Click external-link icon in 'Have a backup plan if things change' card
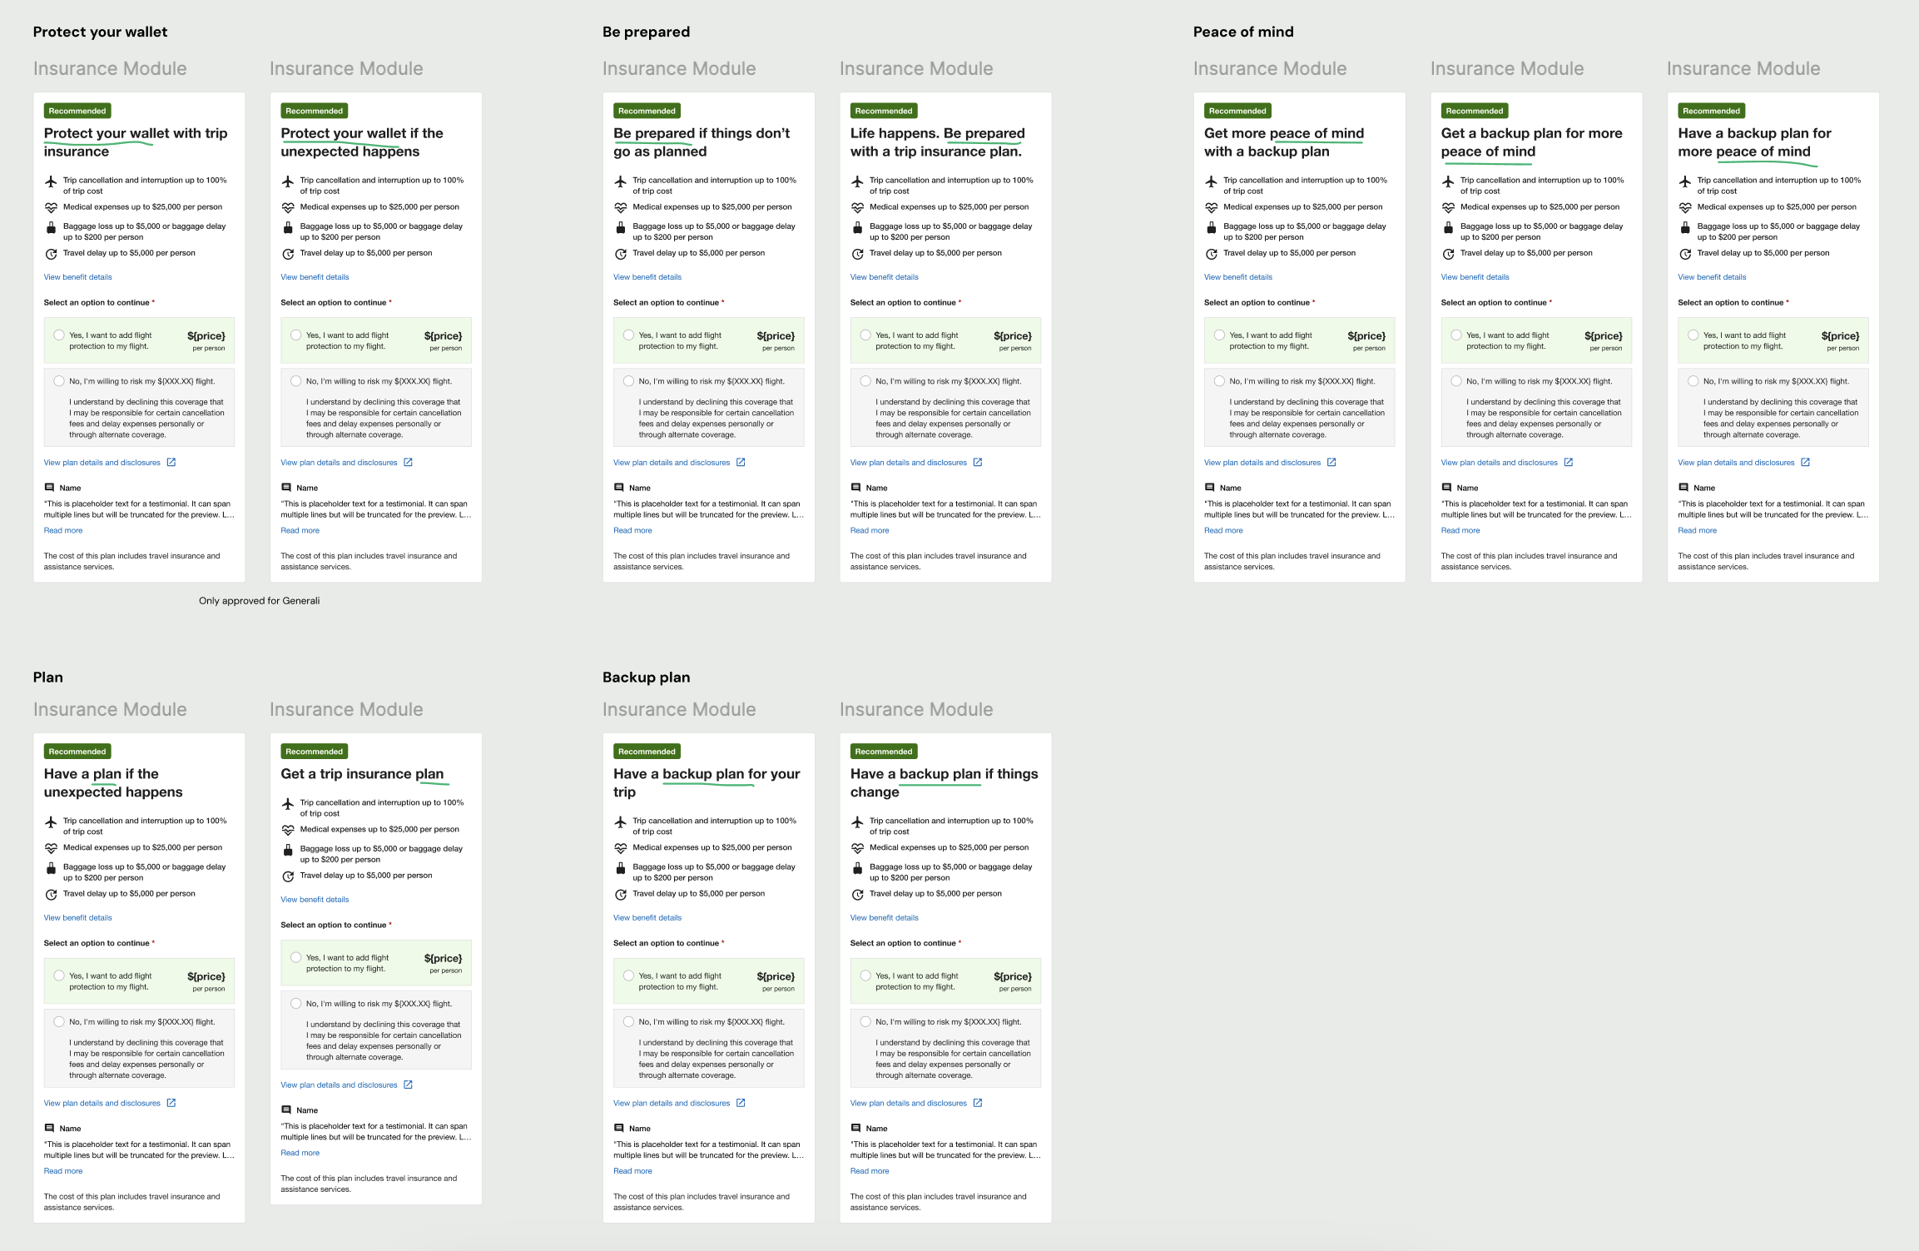Image resolution: width=1919 pixels, height=1251 pixels. click(978, 1103)
